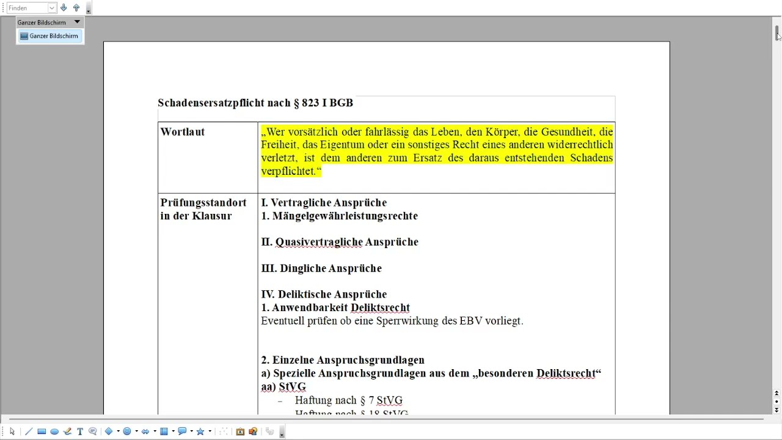Find next with down arrow
Viewport: 782px width, 440px height.
point(64,8)
